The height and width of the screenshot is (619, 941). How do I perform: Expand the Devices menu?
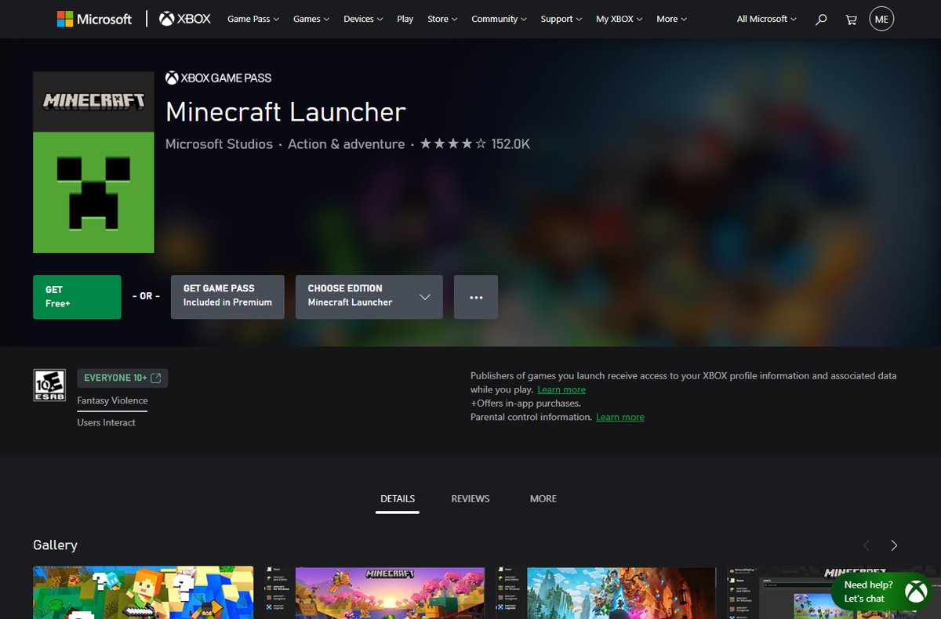tap(363, 19)
